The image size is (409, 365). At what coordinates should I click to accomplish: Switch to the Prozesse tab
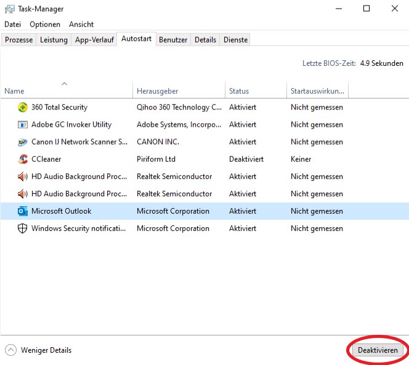[18, 39]
